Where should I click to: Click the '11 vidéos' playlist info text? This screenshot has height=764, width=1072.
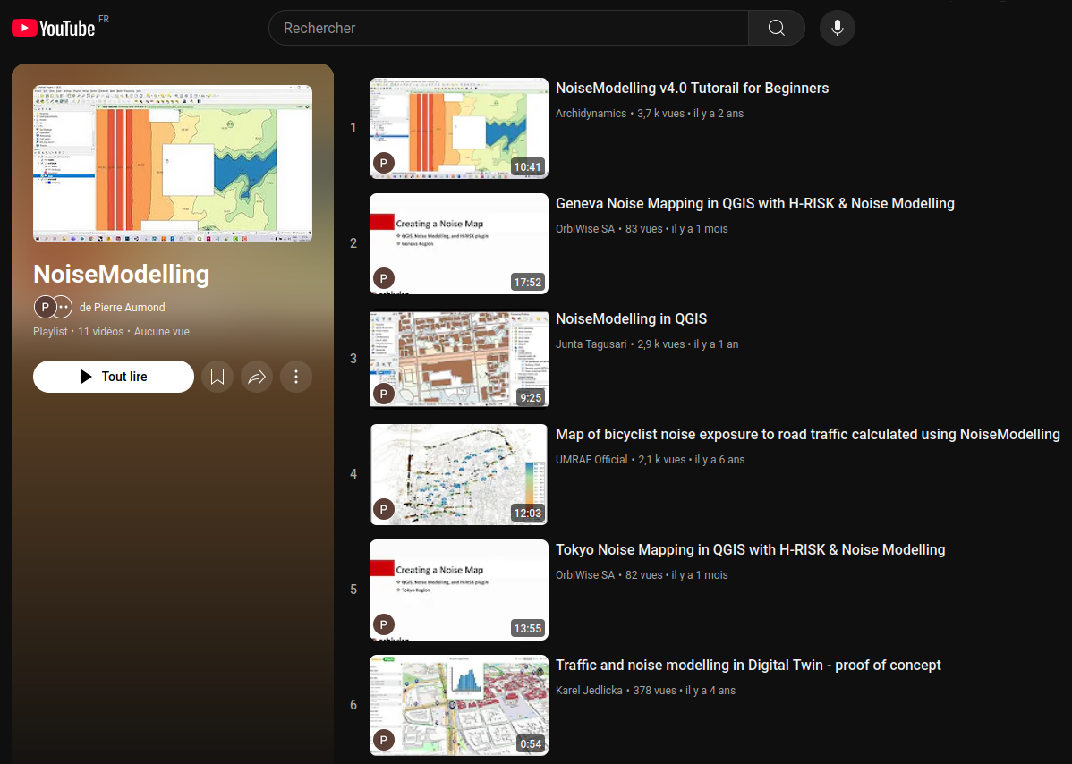[100, 331]
